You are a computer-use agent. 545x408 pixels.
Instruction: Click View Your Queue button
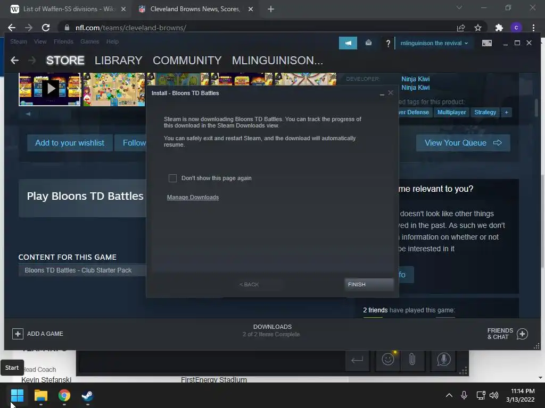pyautogui.click(x=463, y=143)
